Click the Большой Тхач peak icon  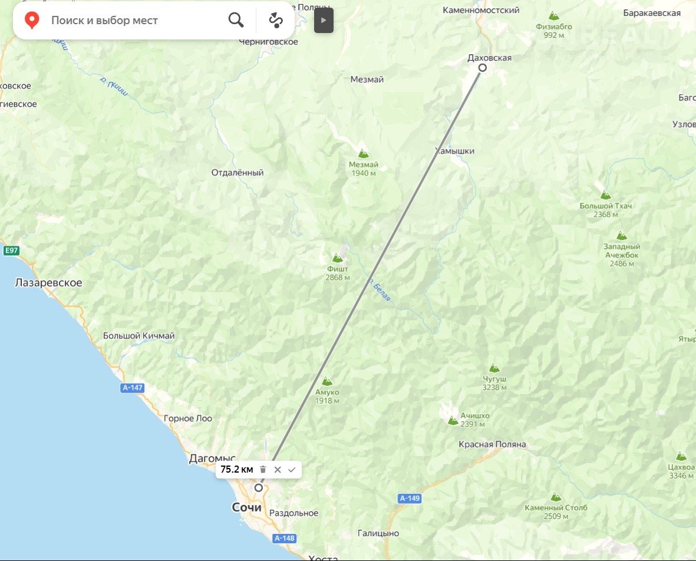(605, 195)
